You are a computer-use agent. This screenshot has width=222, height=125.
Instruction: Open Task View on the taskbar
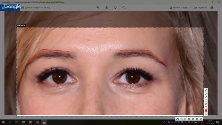(17, 122)
